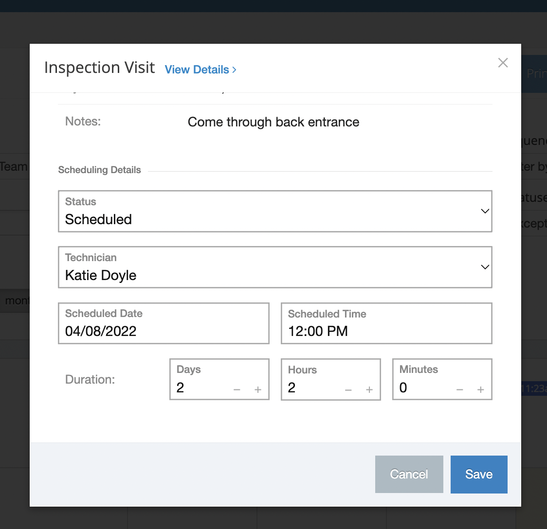Open the View Details link

[200, 70]
